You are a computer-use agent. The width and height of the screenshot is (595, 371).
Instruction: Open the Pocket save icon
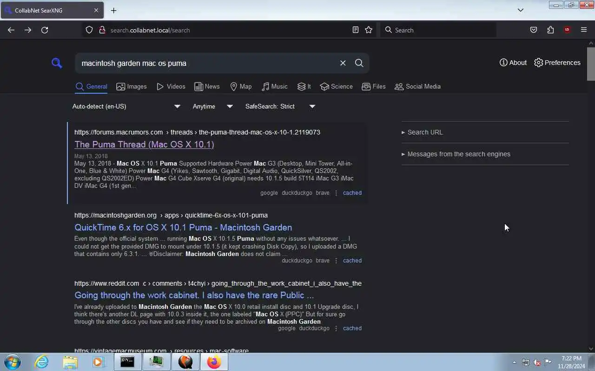coord(534,30)
